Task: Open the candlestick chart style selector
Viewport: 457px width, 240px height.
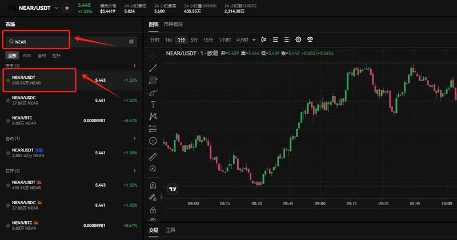Action: [x=263, y=39]
